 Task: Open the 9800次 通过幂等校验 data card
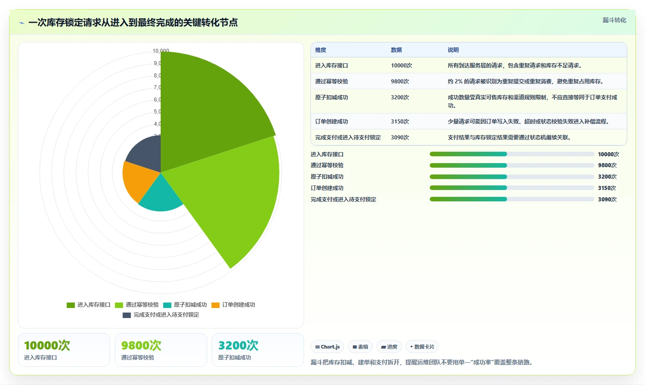pyautogui.click(x=161, y=350)
